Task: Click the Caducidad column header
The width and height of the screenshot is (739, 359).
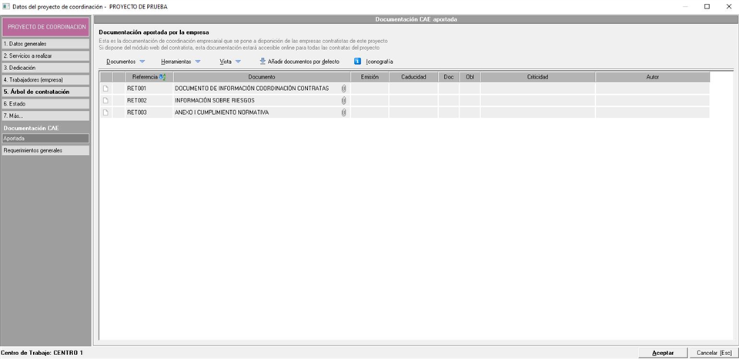Action: 413,77
